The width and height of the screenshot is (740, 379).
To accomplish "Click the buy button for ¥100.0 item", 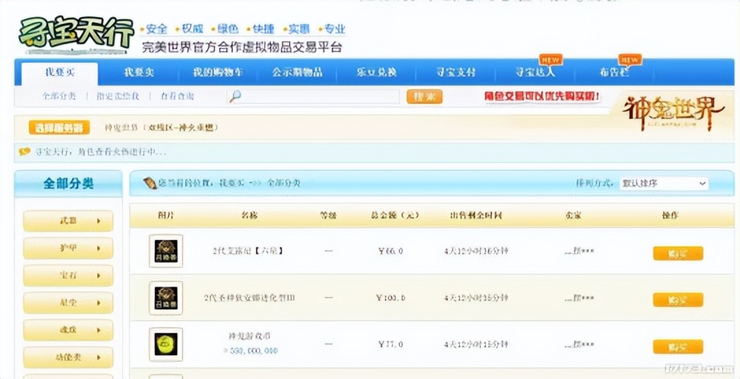I will (x=678, y=300).
